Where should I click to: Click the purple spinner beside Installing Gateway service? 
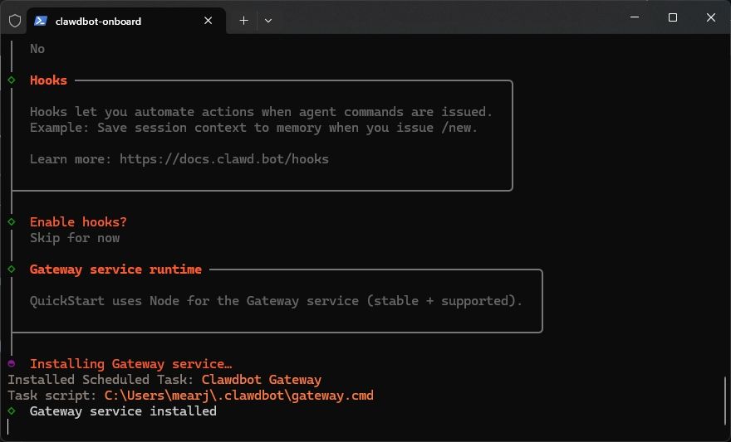(x=12, y=363)
